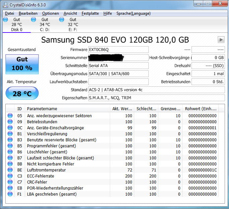Screen dimensions: 229x209
Task: Click the Gut 100 % health status button
Action: coord(22,64)
